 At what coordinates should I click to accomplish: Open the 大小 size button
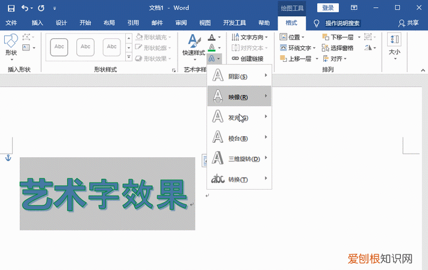[394, 47]
